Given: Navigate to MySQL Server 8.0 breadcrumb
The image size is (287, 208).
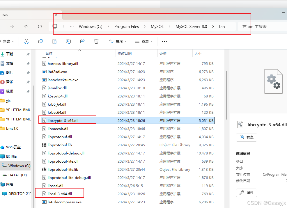Looking at the screenshot, I should (x=191, y=26).
